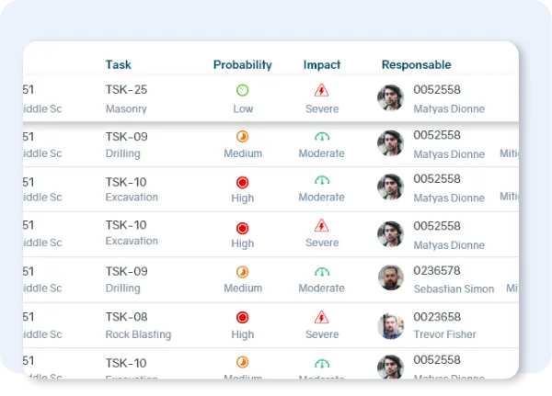Click the Moderate impact icon in first TSK-10 row
The width and height of the screenshot is (552, 396).
(322, 182)
